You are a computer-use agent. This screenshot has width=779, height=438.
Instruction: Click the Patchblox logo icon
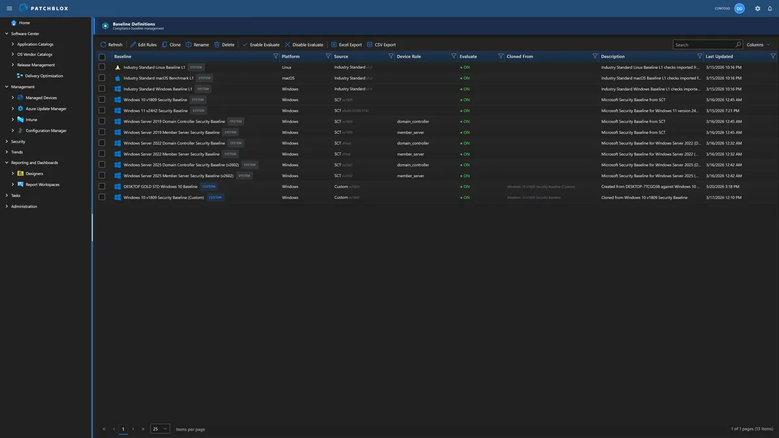(x=24, y=8)
